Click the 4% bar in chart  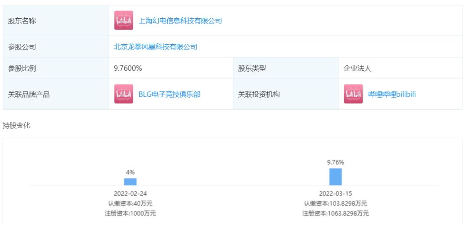pyautogui.click(x=130, y=182)
